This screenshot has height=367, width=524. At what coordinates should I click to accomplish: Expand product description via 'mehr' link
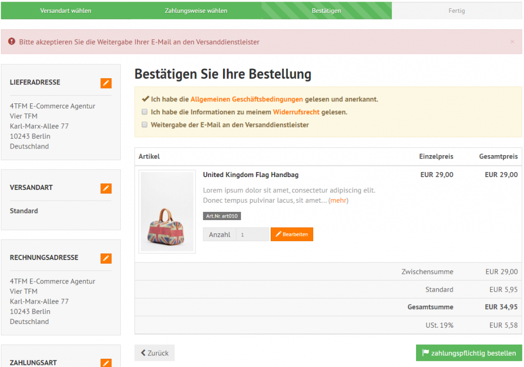point(338,201)
